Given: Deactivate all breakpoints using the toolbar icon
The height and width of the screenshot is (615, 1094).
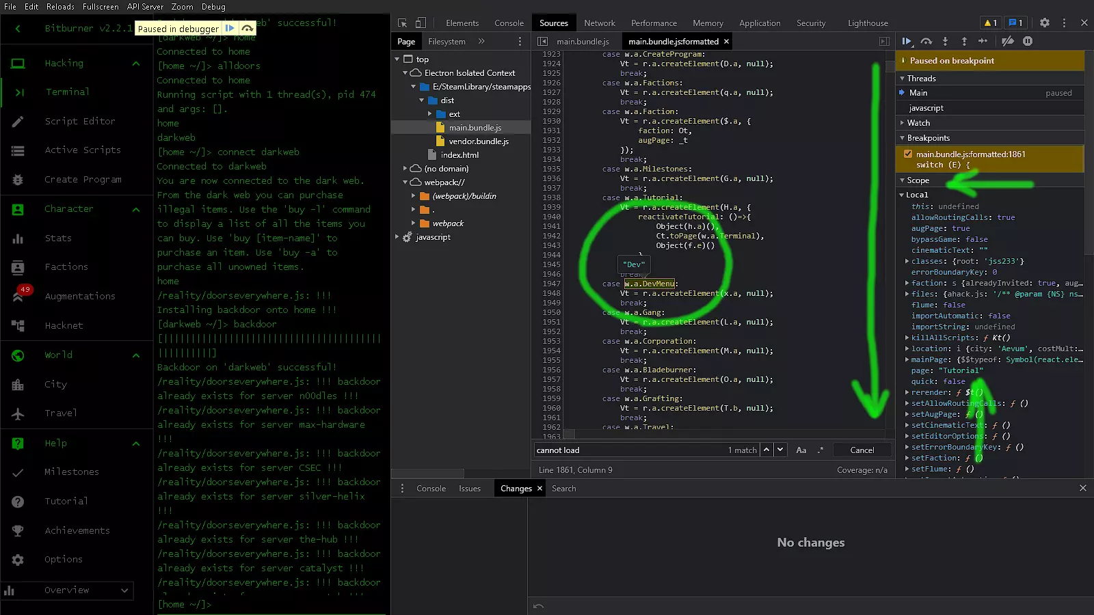Looking at the screenshot, I should [1008, 42].
